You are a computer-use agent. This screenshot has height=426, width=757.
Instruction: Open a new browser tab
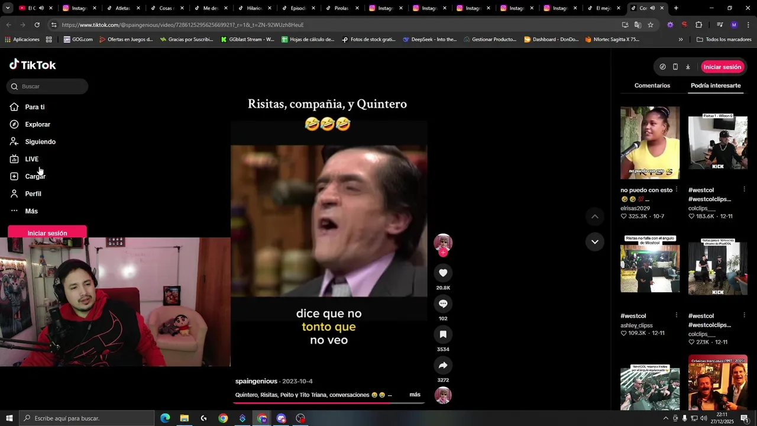(676, 8)
